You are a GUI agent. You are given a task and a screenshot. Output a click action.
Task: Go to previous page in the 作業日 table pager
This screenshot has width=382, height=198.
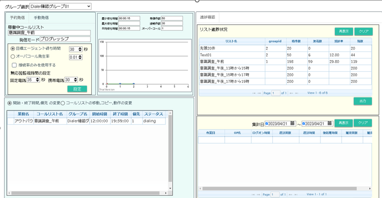tap(258, 194)
